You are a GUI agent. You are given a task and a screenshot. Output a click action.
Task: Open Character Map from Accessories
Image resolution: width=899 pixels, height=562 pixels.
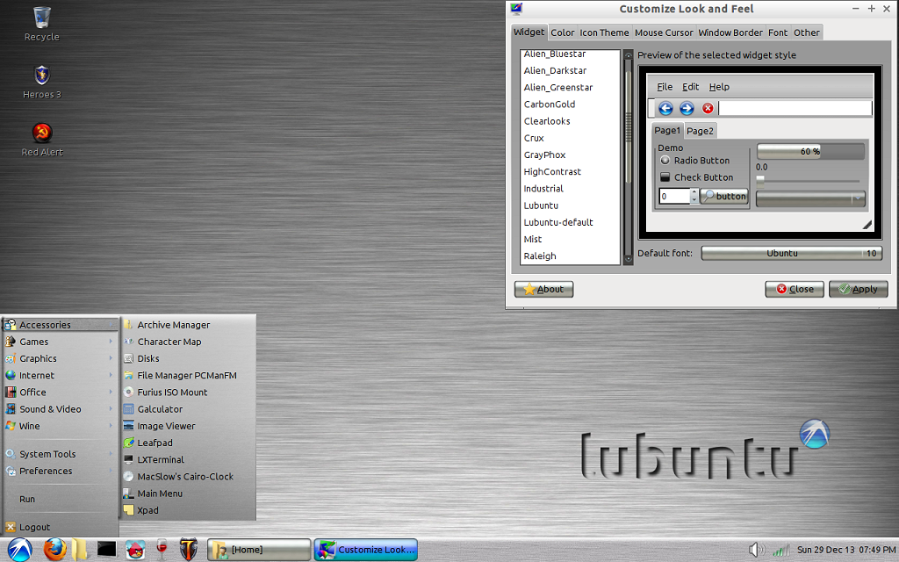tap(188, 342)
